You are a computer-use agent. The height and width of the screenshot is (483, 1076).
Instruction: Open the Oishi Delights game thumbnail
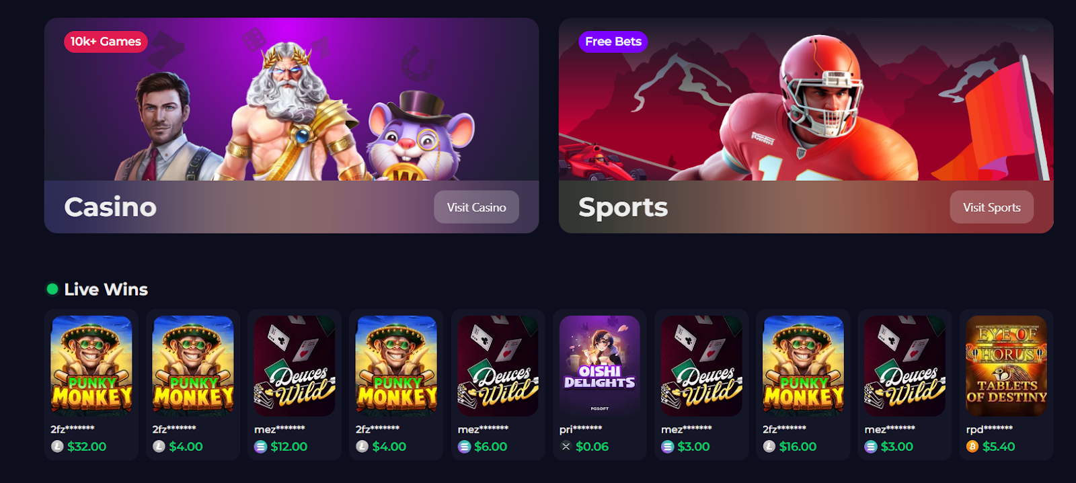point(599,366)
